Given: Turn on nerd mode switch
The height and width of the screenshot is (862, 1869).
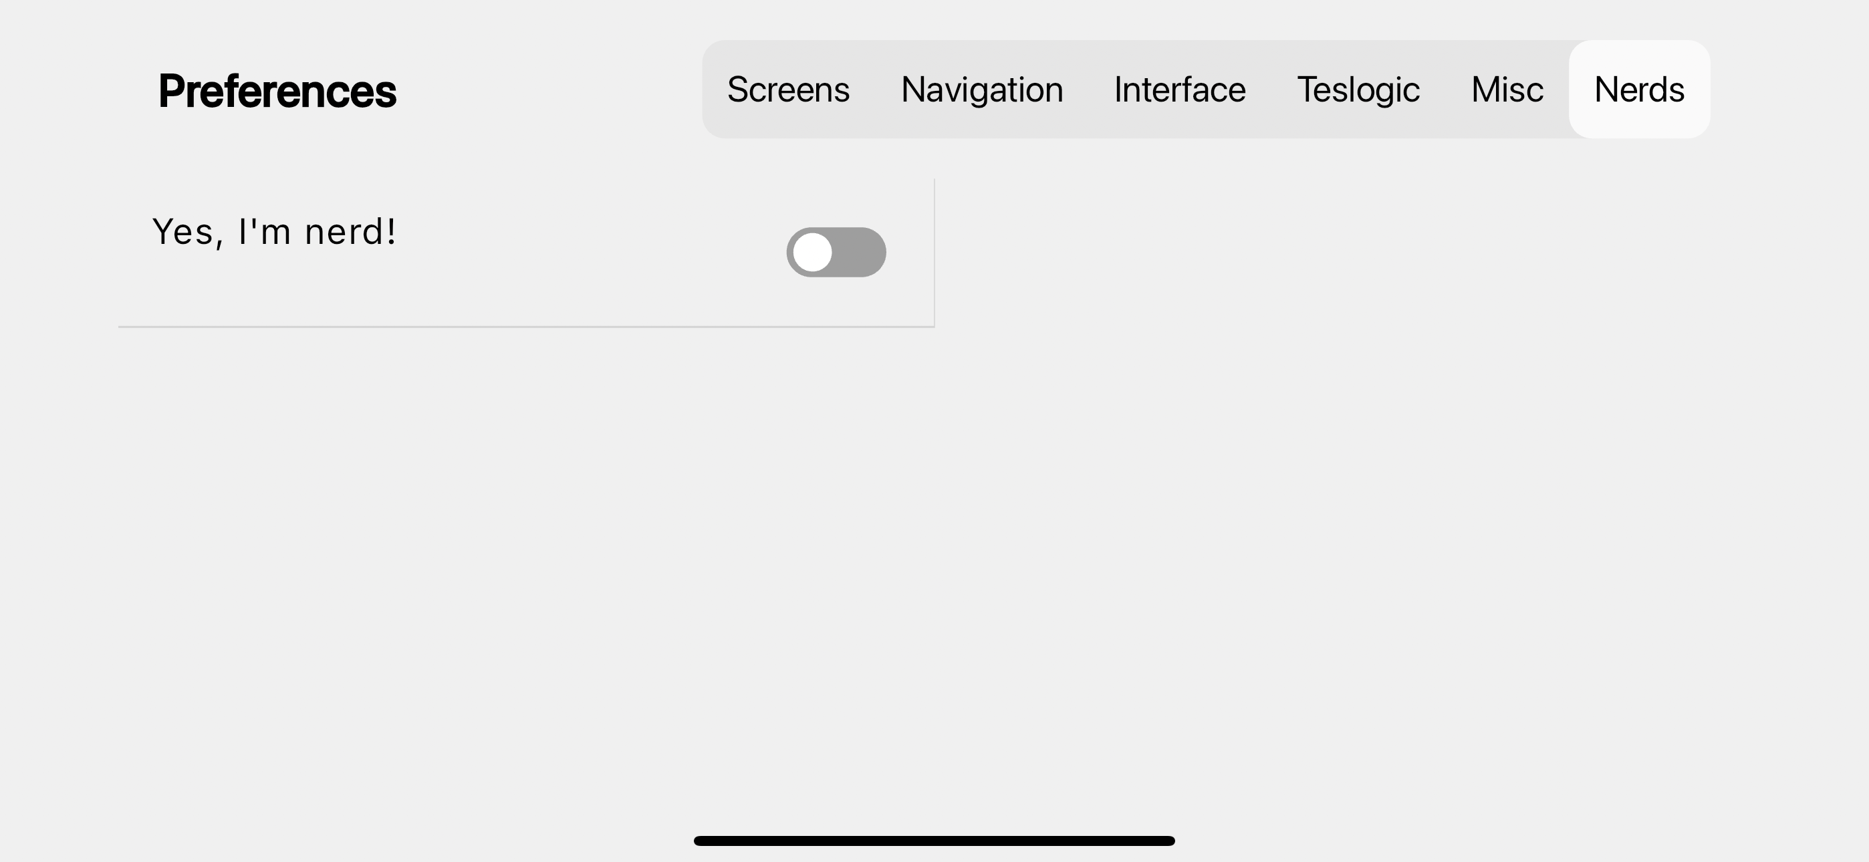Looking at the screenshot, I should point(836,252).
